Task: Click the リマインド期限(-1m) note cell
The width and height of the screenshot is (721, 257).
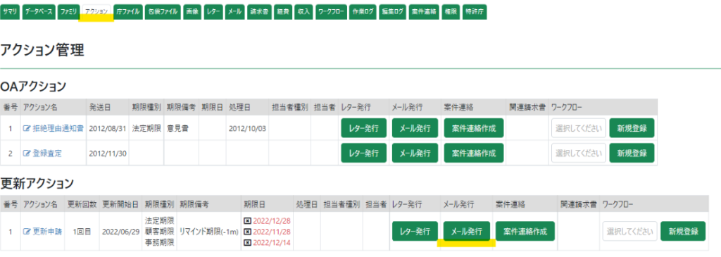Action: [x=208, y=231]
